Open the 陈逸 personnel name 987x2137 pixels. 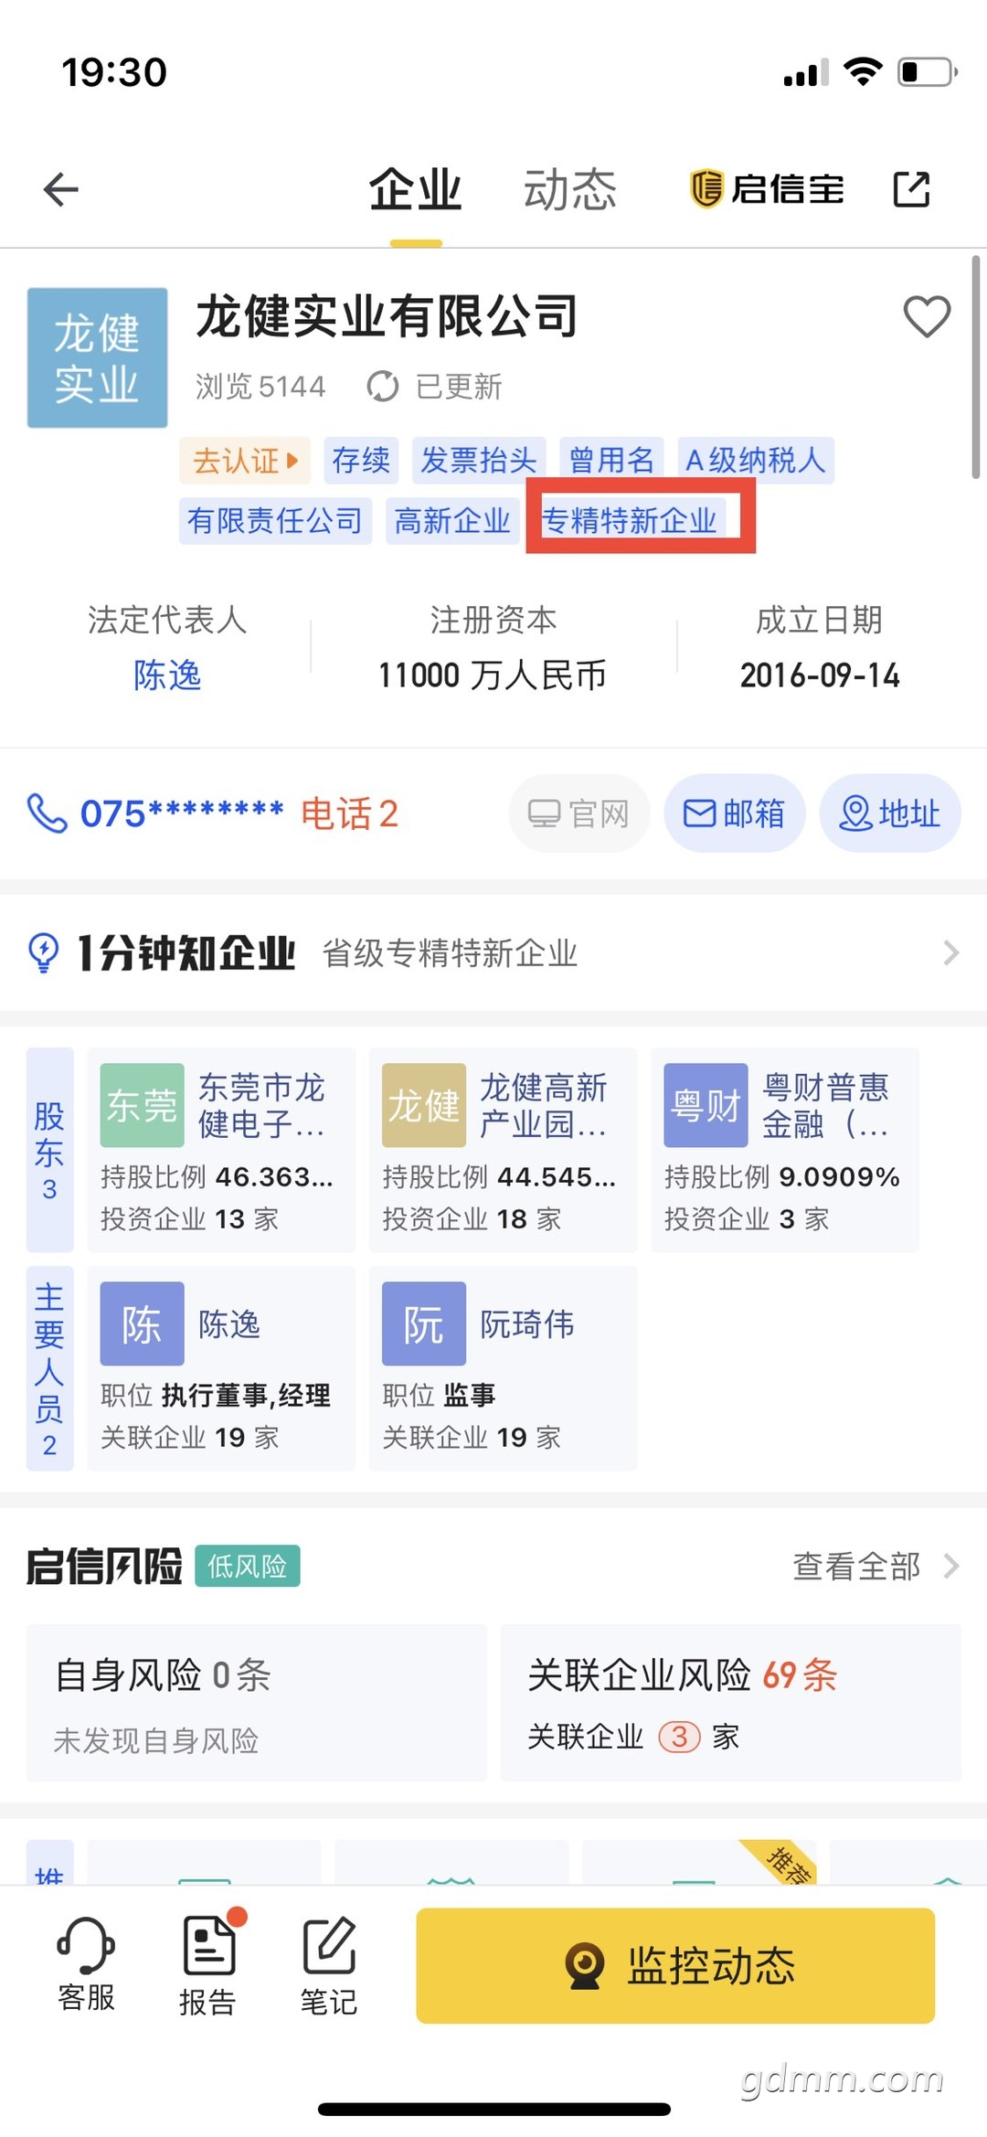229,1324
